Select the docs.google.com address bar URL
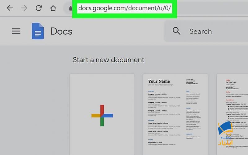248x155 pixels. point(125,8)
